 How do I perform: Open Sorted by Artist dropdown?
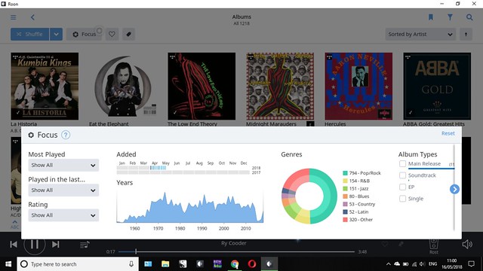click(x=420, y=34)
